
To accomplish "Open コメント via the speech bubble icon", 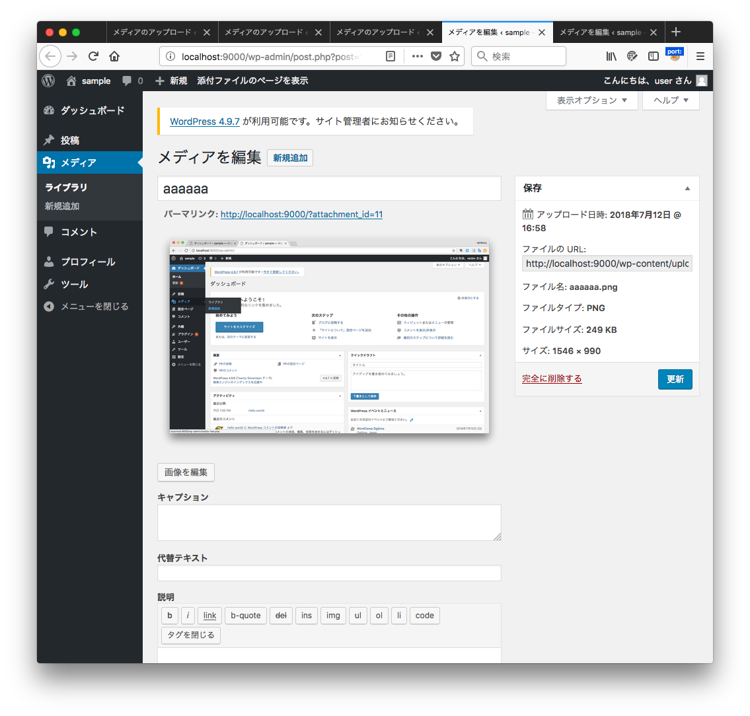I will point(49,232).
